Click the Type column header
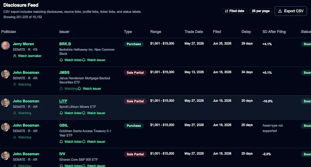This screenshot has width=311, height=167. point(128,32)
